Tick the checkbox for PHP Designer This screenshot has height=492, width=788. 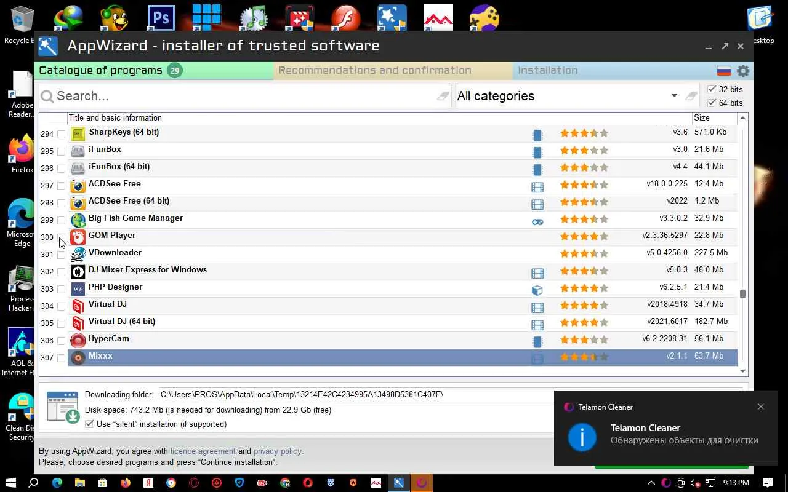click(61, 289)
